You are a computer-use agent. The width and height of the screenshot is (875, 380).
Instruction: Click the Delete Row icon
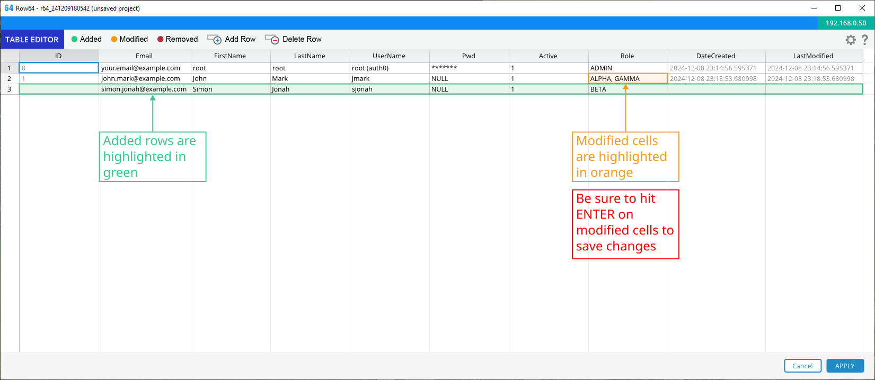pyautogui.click(x=272, y=40)
